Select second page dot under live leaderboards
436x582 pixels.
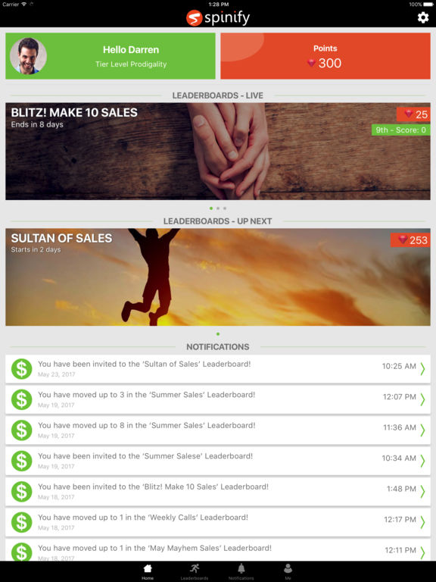218,208
